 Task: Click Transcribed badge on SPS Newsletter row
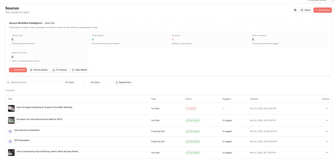[x=193, y=142]
